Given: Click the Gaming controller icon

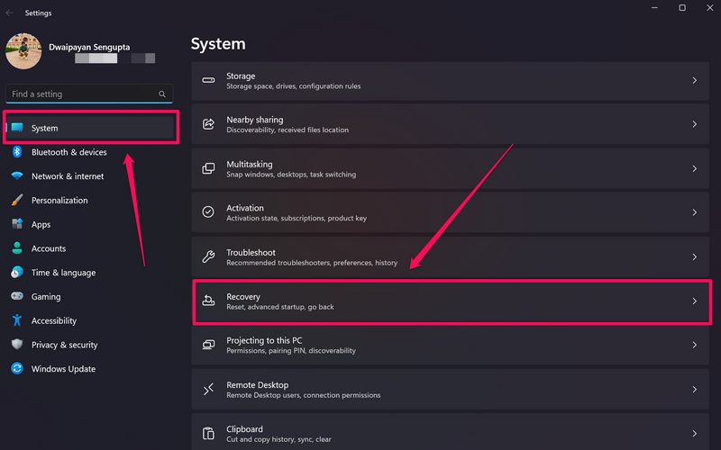Looking at the screenshot, I should [17, 296].
